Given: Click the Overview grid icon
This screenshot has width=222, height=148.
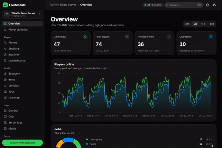Looking at the screenshot, I should [5, 24].
